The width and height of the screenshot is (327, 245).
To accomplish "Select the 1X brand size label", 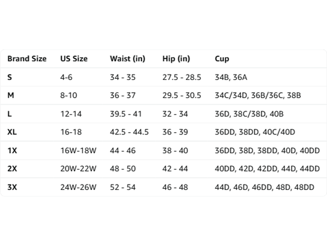I will point(12,151).
